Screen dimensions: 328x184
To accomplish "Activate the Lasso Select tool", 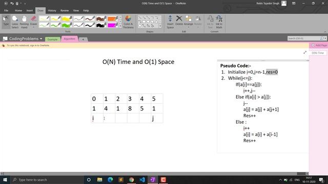I will click(15, 22).
